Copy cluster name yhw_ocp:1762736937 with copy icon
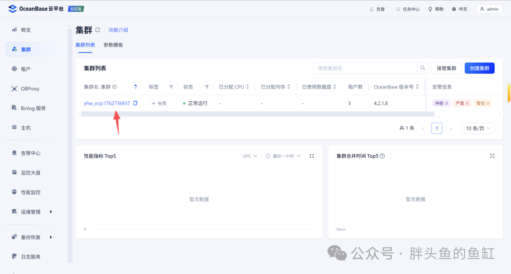Viewport: 511px width, 274px height. [x=135, y=103]
